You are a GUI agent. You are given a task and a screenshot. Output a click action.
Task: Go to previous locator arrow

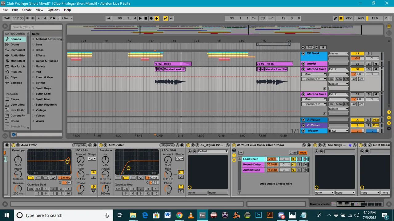303,47
